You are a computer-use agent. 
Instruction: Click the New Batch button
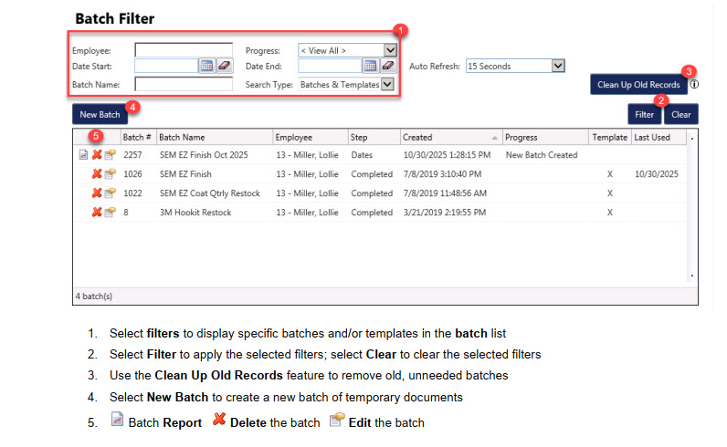(100, 115)
